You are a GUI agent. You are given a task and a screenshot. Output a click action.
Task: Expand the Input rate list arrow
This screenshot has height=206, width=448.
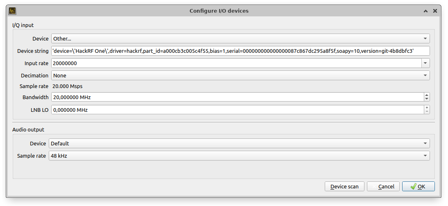tap(425, 63)
